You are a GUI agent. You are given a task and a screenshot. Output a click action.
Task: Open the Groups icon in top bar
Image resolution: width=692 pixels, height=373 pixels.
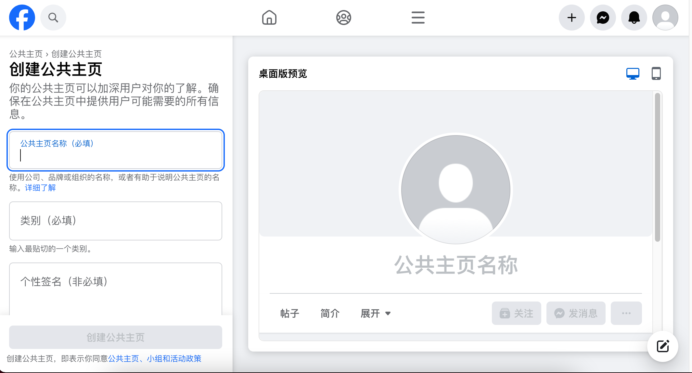tap(344, 18)
